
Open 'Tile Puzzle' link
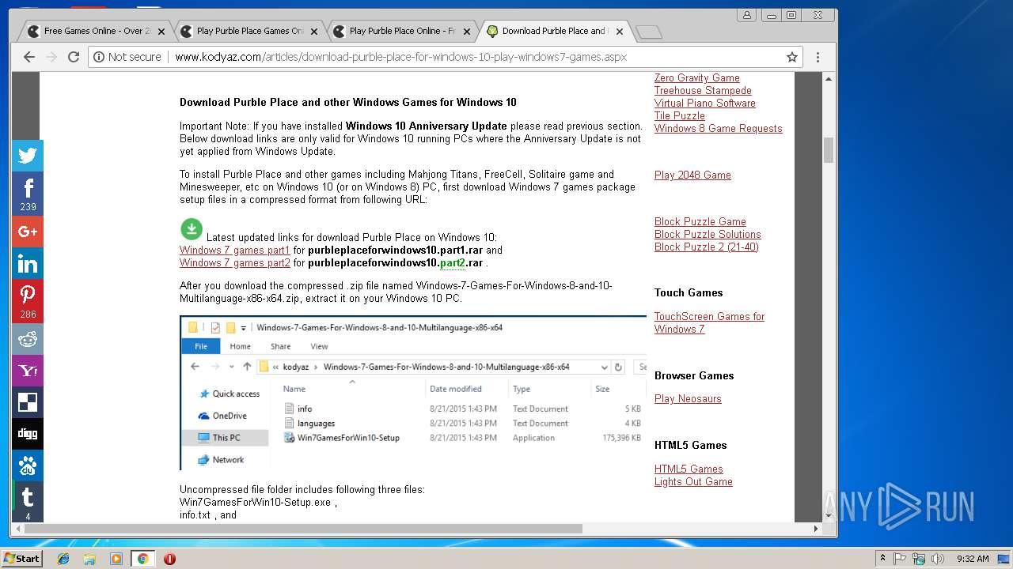pos(680,116)
